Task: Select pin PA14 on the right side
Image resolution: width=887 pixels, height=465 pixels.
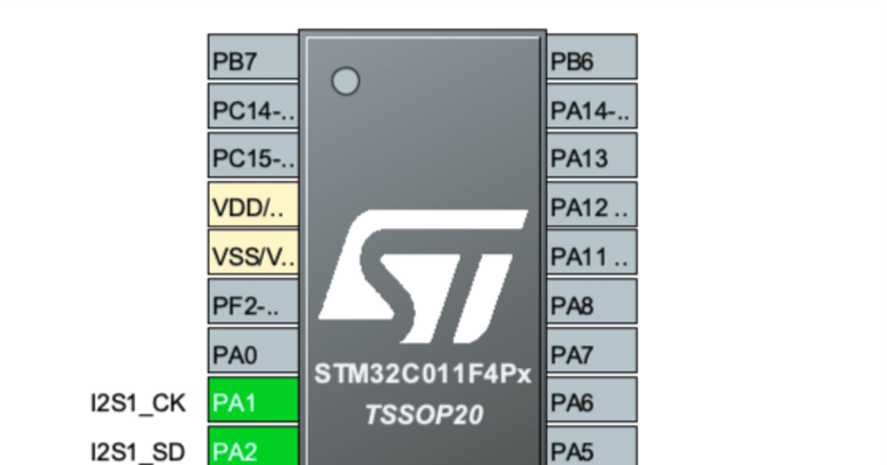Action: click(x=592, y=107)
